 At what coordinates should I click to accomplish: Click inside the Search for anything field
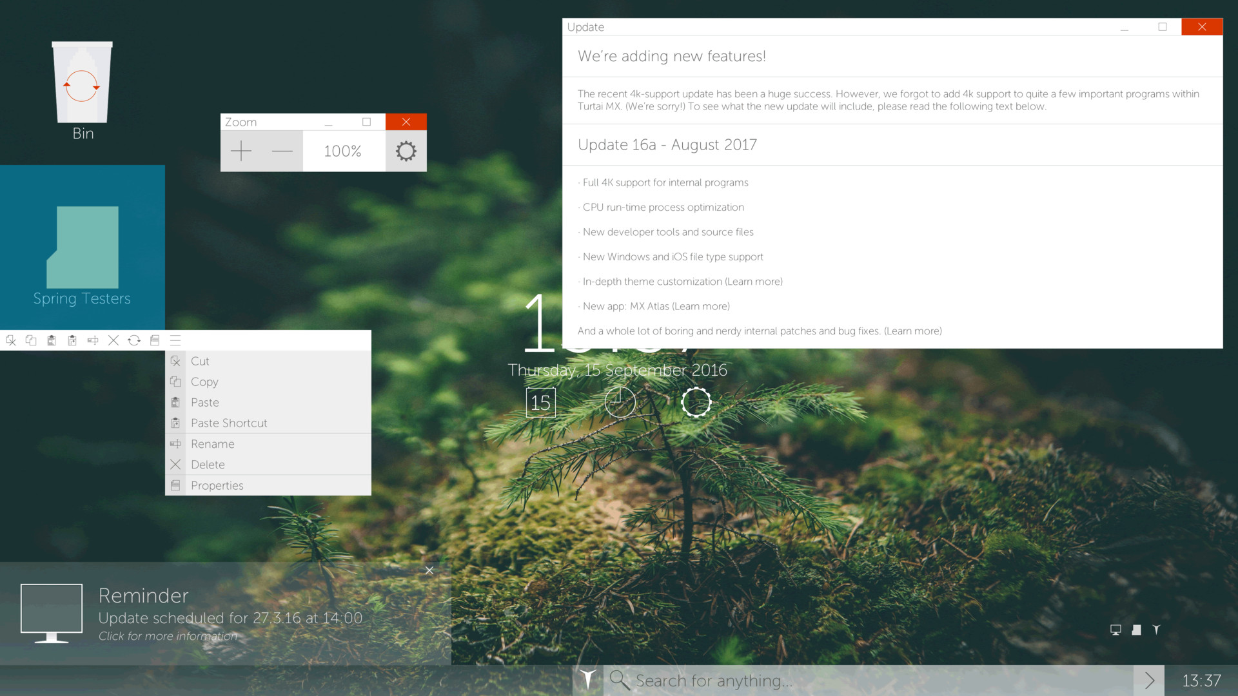[774, 680]
